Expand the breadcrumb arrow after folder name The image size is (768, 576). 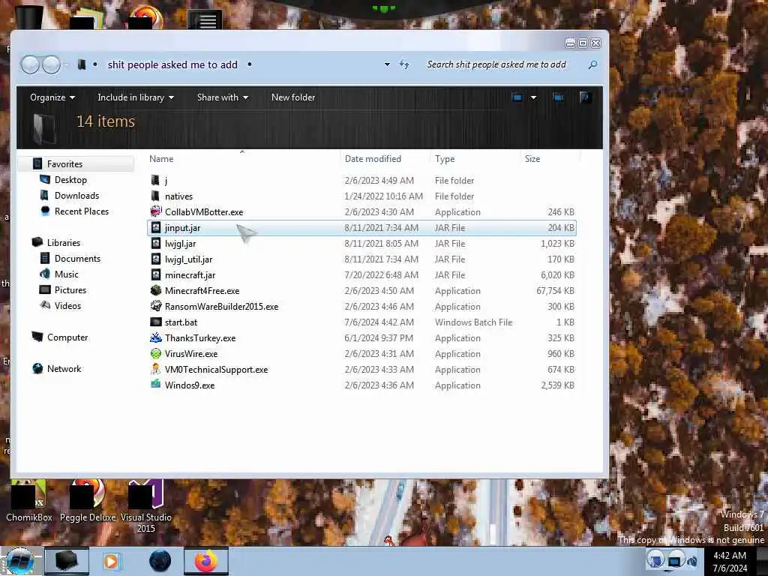tap(249, 64)
